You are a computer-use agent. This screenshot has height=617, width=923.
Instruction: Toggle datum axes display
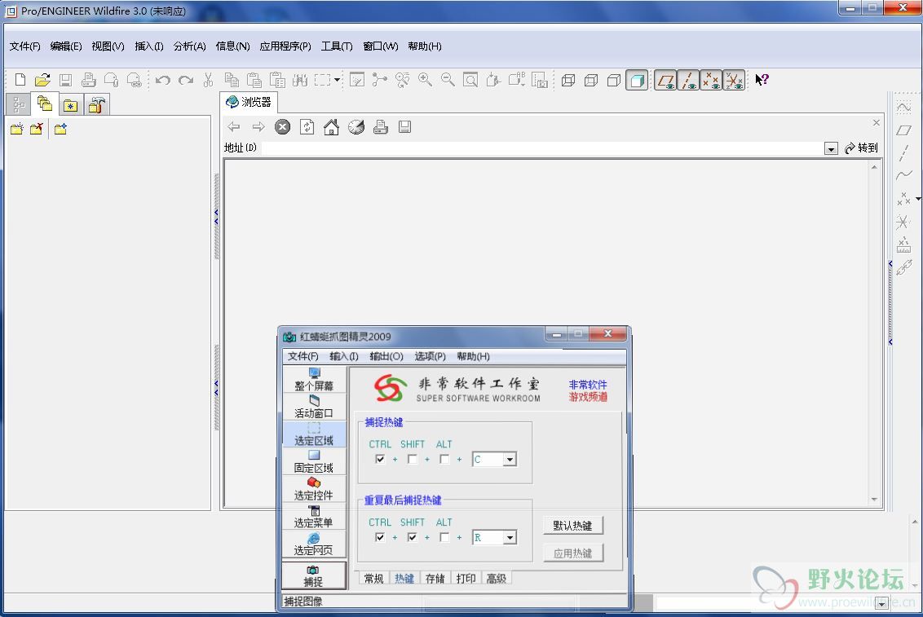coord(688,80)
